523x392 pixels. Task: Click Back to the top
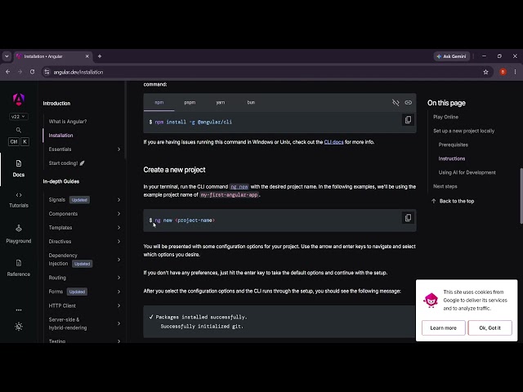(x=453, y=201)
